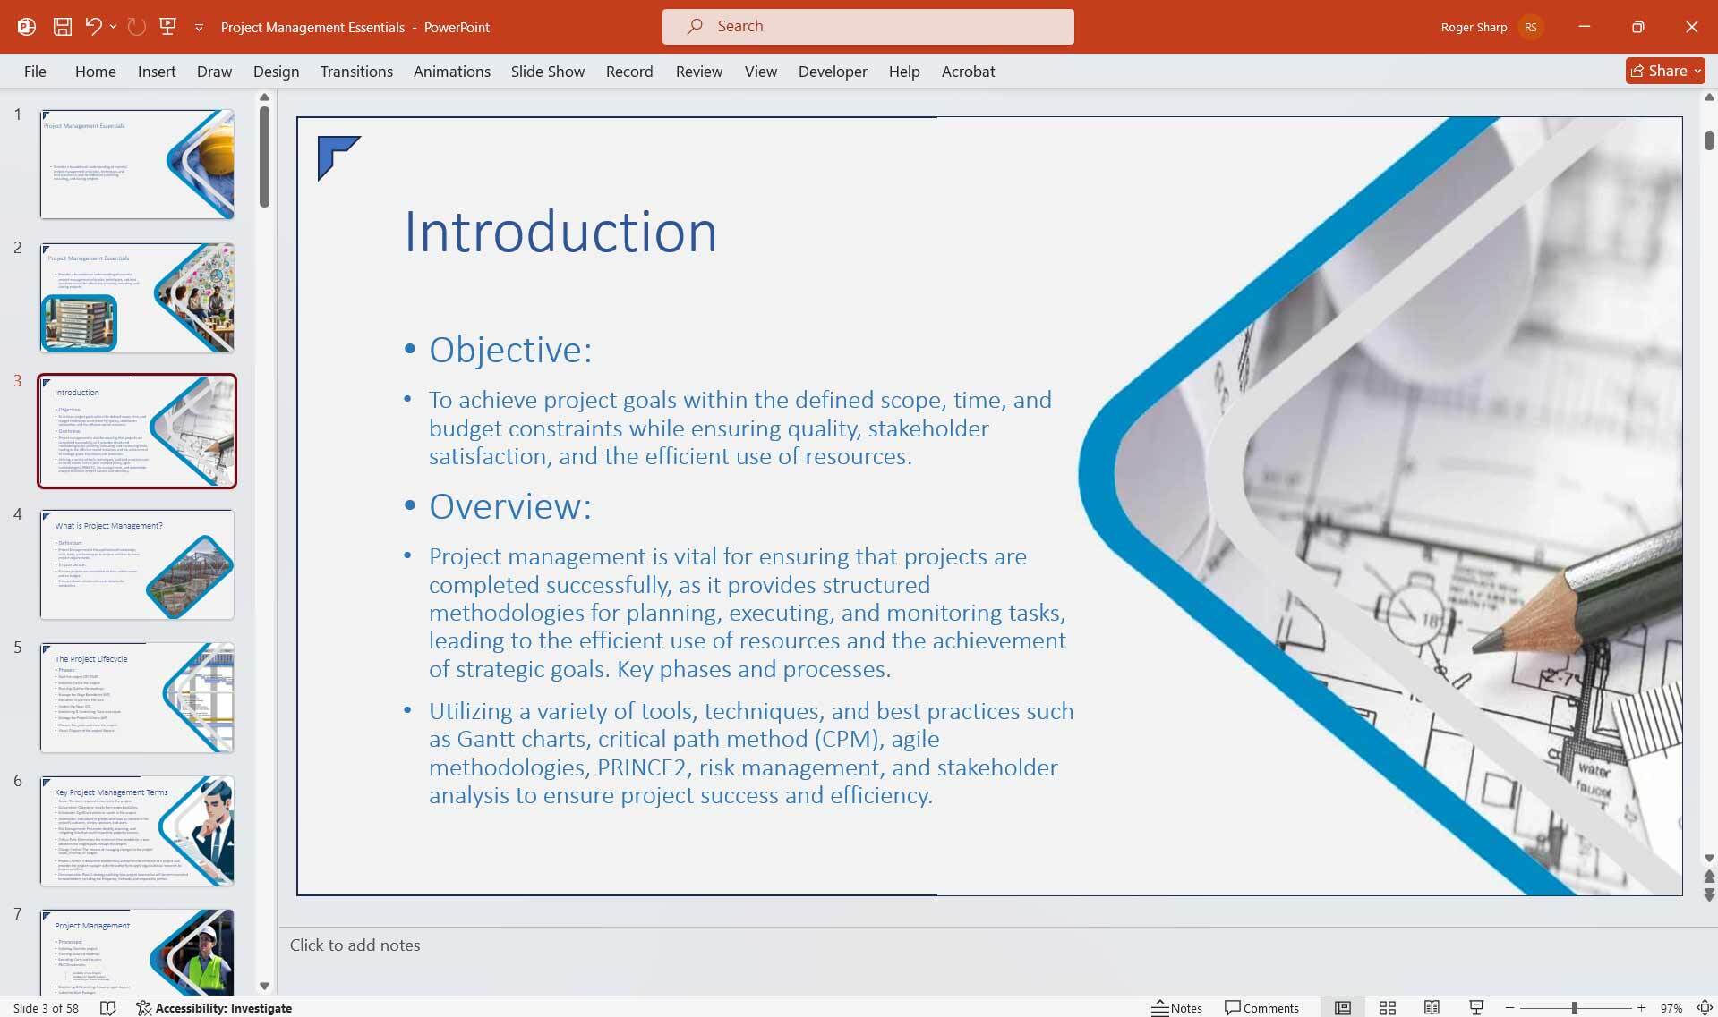Click the Undo arrow icon
This screenshot has height=1017, width=1718.
(x=93, y=27)
